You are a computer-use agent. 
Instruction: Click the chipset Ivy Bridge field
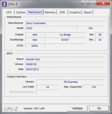coord(65,35)
